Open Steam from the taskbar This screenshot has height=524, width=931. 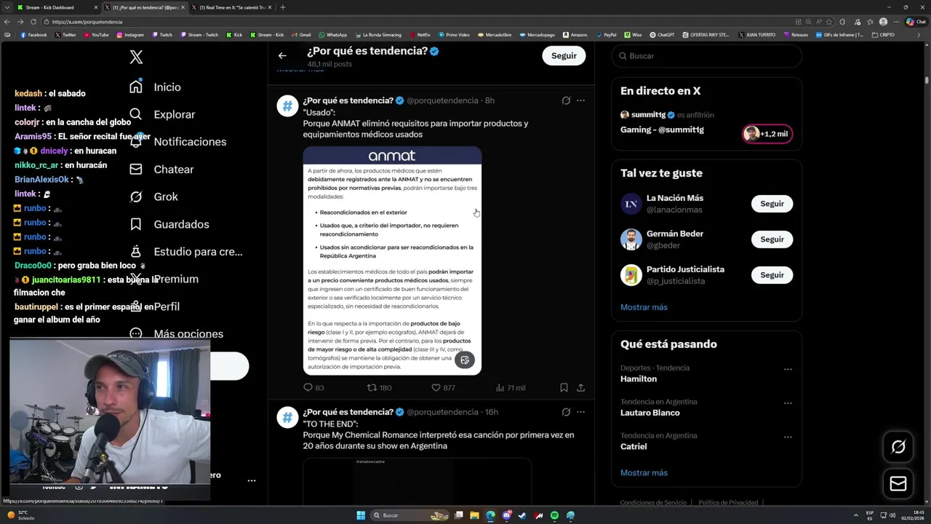522,515
